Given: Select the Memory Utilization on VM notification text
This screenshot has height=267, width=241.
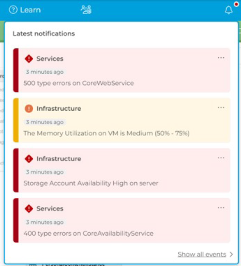Looking at the screenshot, I should tap(106, 133).
